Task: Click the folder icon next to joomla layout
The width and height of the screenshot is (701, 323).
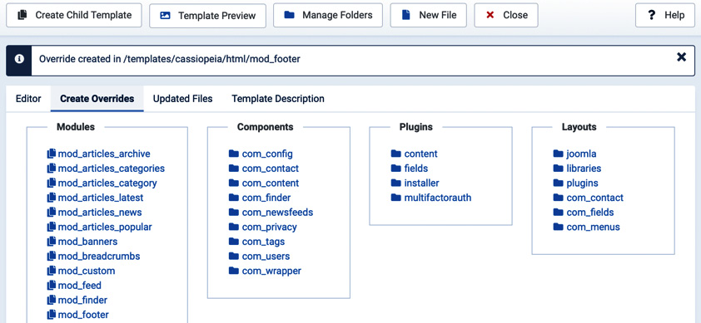Action: (x=558, y=154)
